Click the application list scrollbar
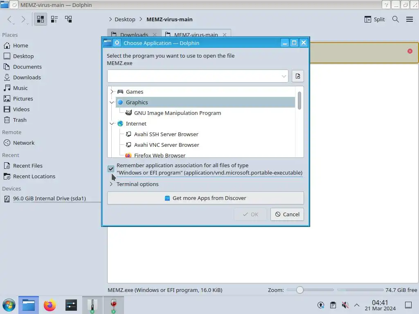Image resolution: width=419 pixels, height=314 pixels. coord(299,101)
